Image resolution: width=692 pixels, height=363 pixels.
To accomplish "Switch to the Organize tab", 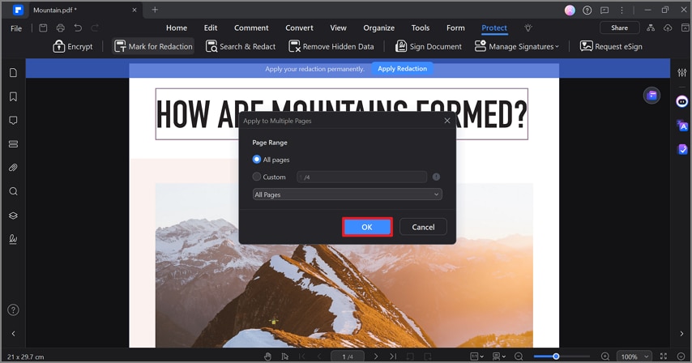I will point(378,28).
